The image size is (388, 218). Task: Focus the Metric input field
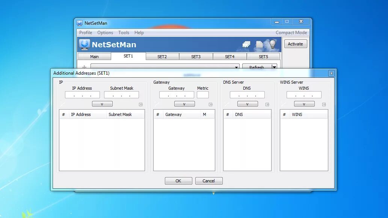(x=203, y=95)
